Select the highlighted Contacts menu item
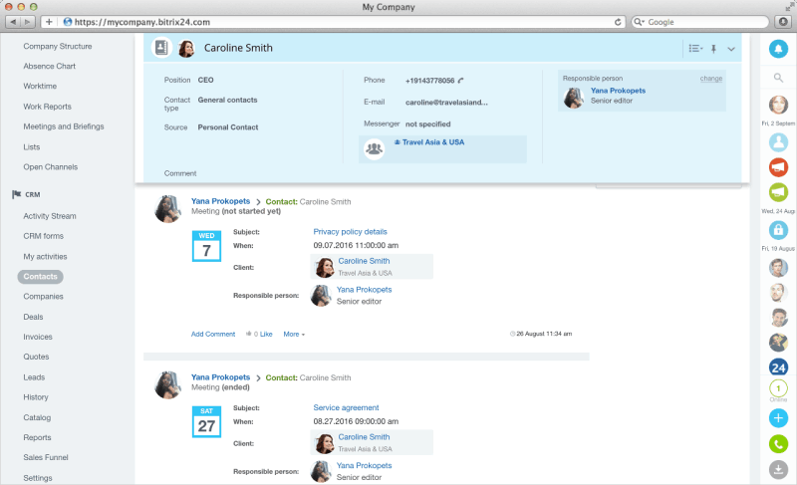Image resolution: width=797 pixels, height=485 pixels. (x=40, y=277)
